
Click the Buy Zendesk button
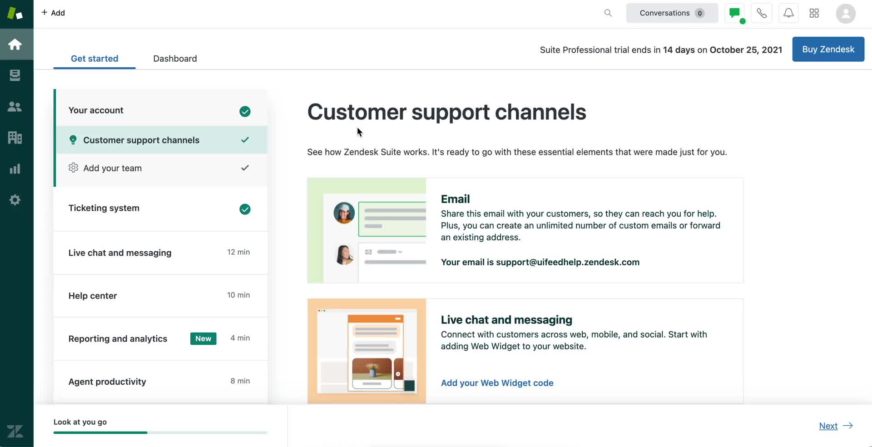828,49
